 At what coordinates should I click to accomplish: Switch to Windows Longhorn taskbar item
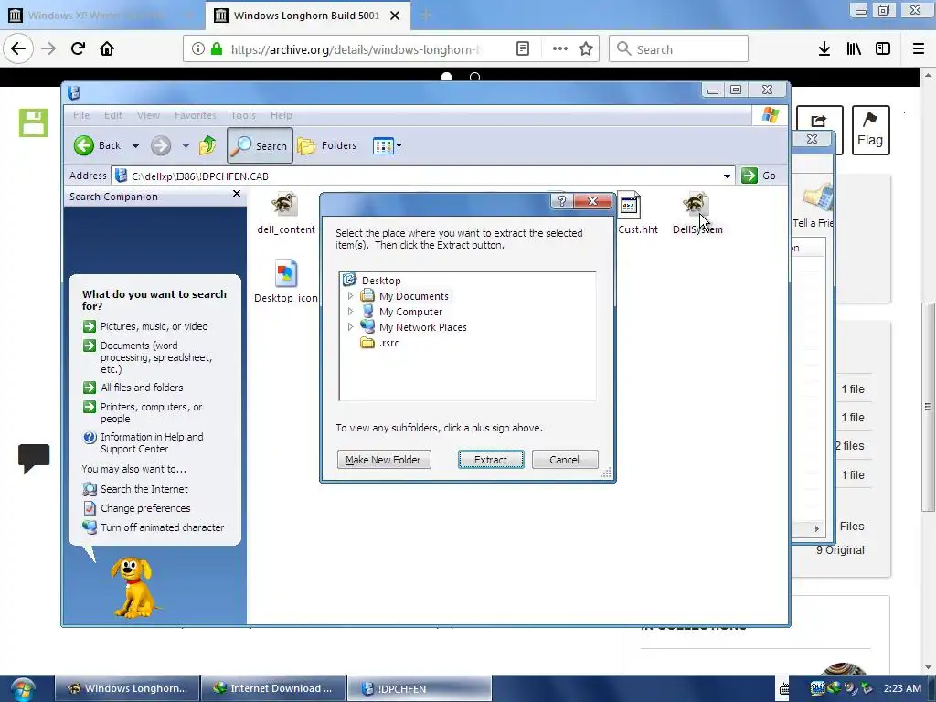click(128, 688)
